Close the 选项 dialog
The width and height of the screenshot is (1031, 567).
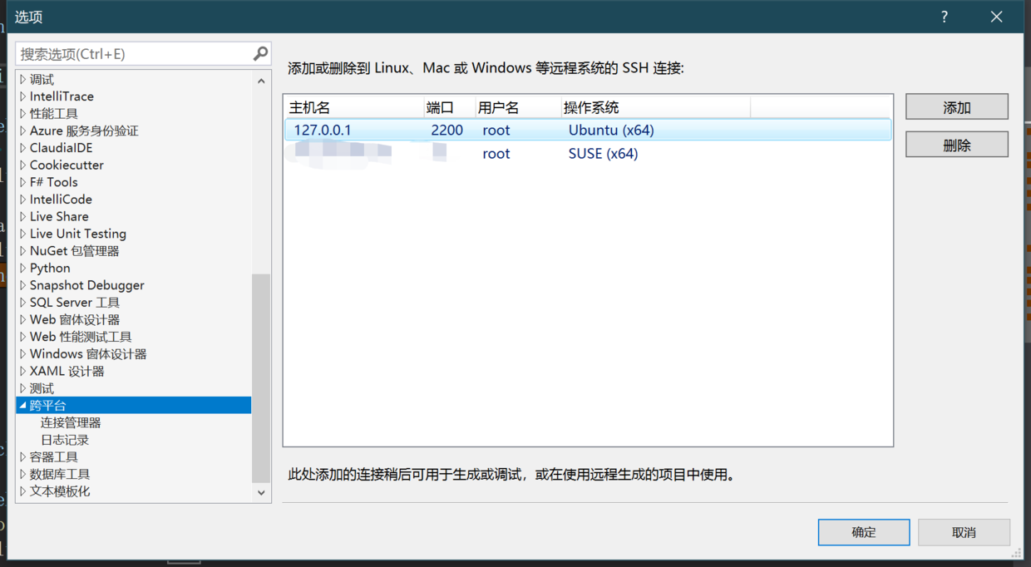pos(997,17)
